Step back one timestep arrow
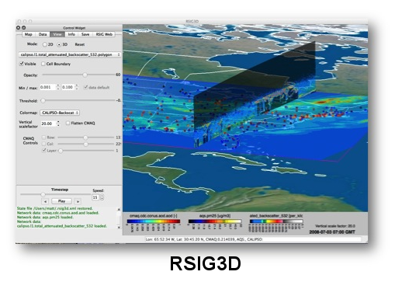Viewport: 395px width, 289px height. pos(45,201)
